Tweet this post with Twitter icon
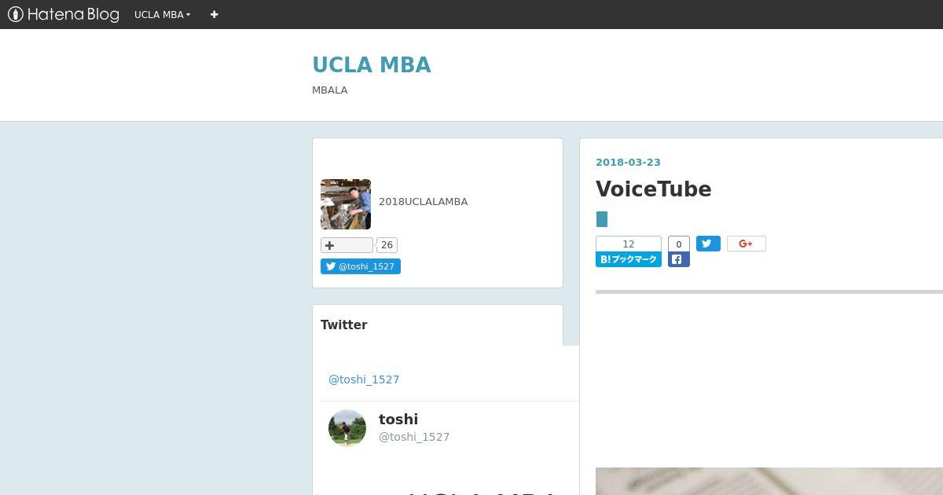The height and width of the screenshot is (495, 943). tap(707, 244)
